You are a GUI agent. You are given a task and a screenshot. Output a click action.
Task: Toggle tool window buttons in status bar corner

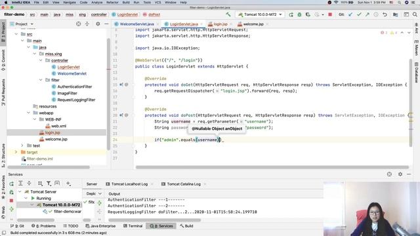tap(4, 233)
